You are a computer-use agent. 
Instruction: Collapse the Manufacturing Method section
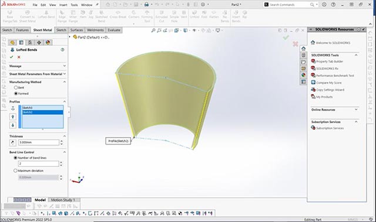point(64,82)
